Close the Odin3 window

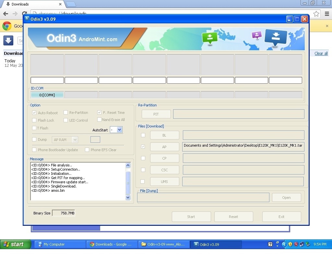click(304, 19)
